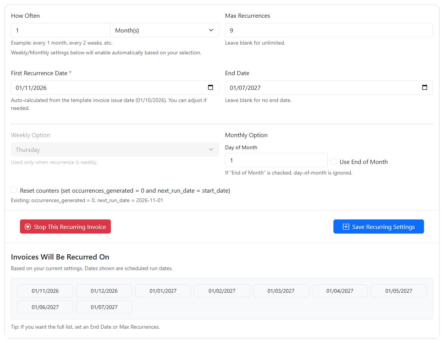
Task: Open the Month(s) frequency unit dropdown
Action: pyautogui.click(x=165, y=30)
